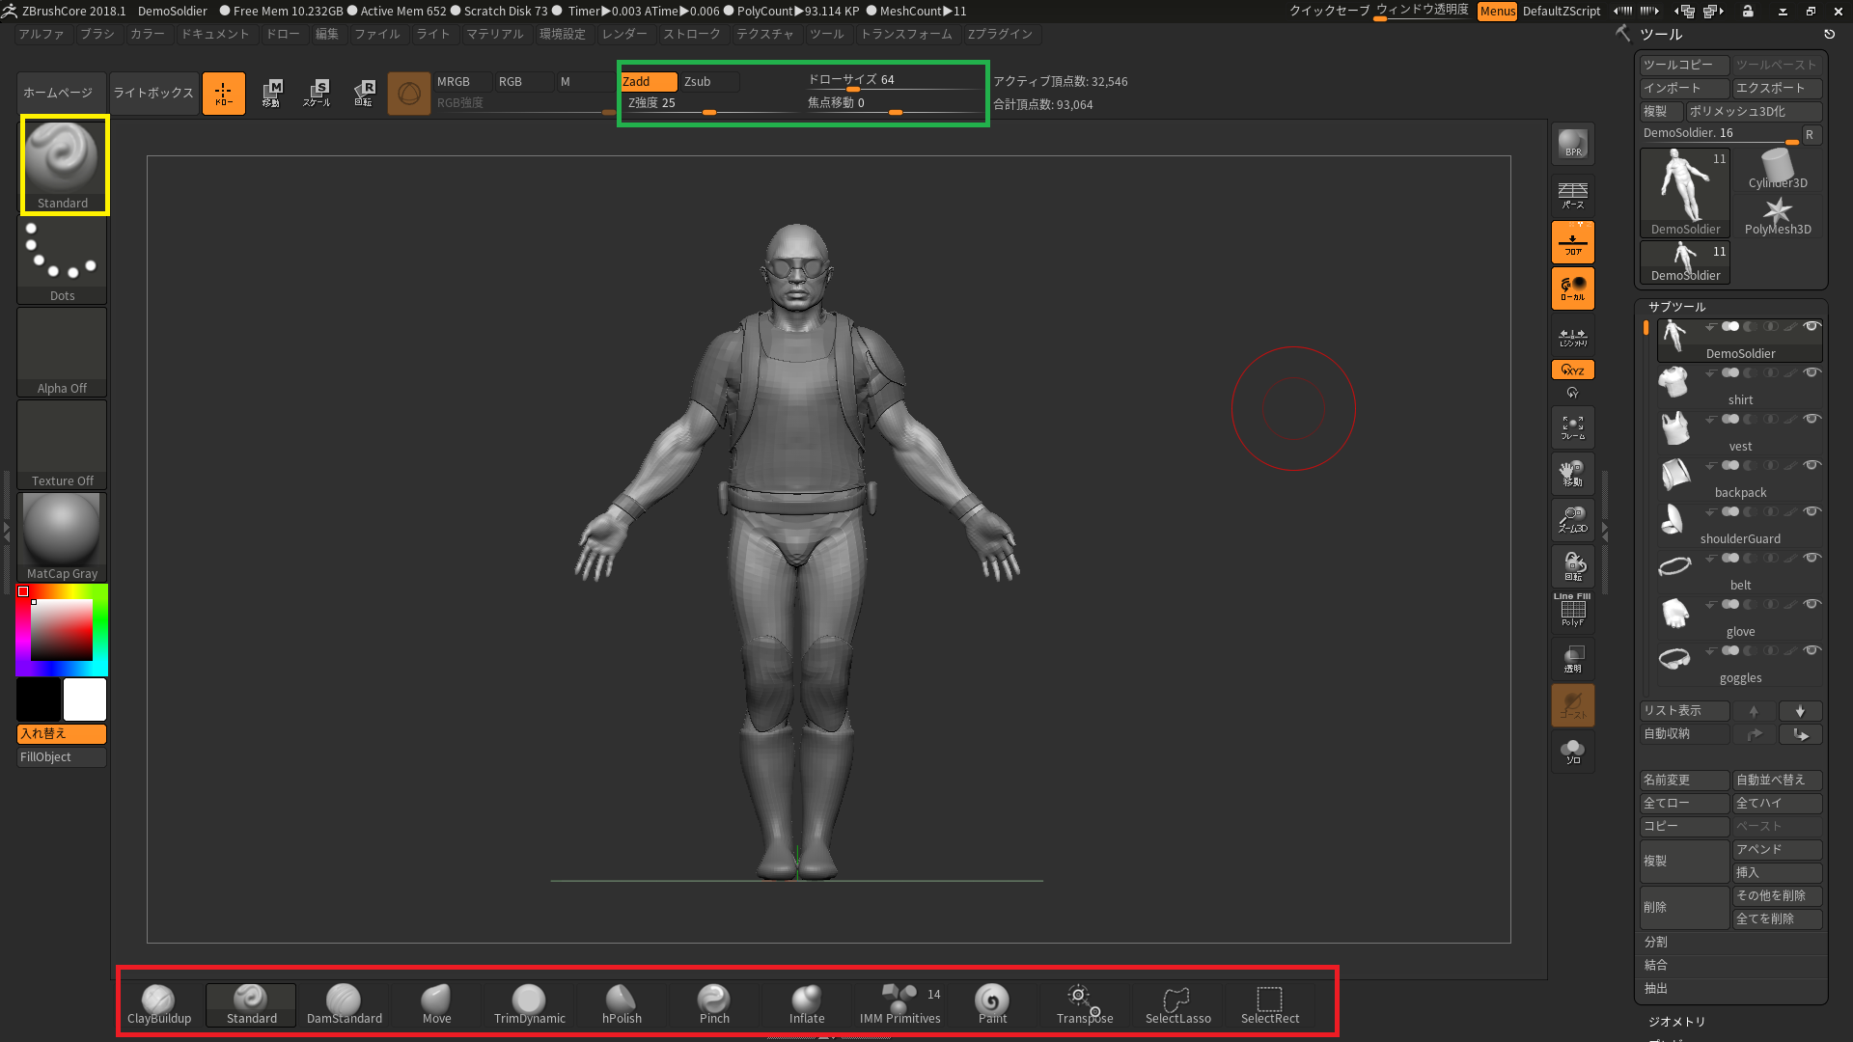Drag the Z強度 intensity slider
The height and width of the screenshot is (1042, 1853).
point(707,113)
